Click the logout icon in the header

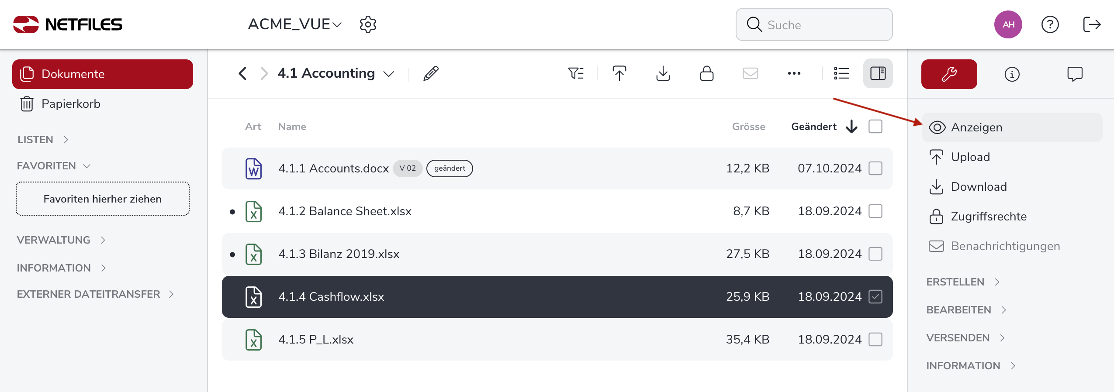[1091, 24]
